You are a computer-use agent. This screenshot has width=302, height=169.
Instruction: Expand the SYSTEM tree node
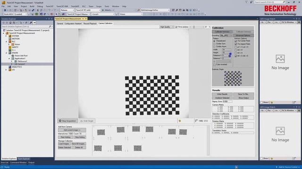click(6, 36)
